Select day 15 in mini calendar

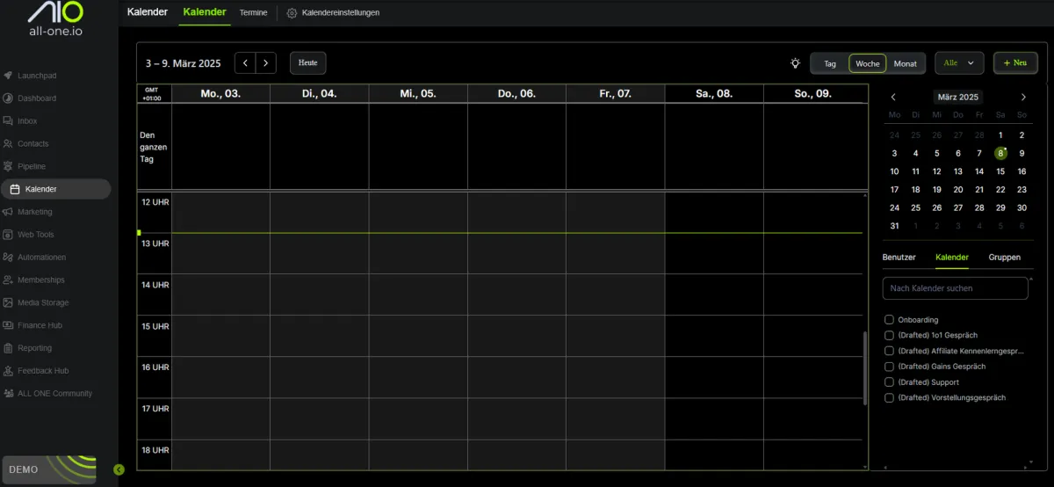click(1000, 171)
